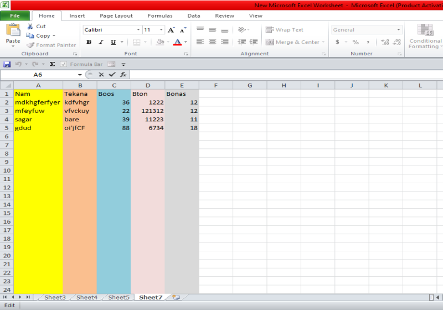This screenshot has height=310, width=443.
Task: Expand the Name Box dropdown arrow
Action: (80, 74)
